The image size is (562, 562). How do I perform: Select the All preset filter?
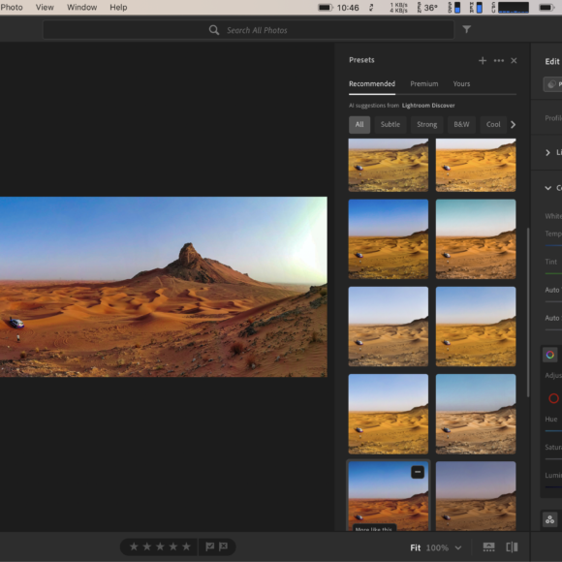359,124
